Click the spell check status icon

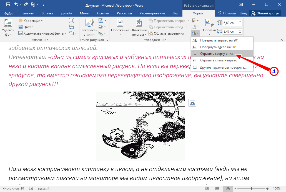[x=31, y=189]
